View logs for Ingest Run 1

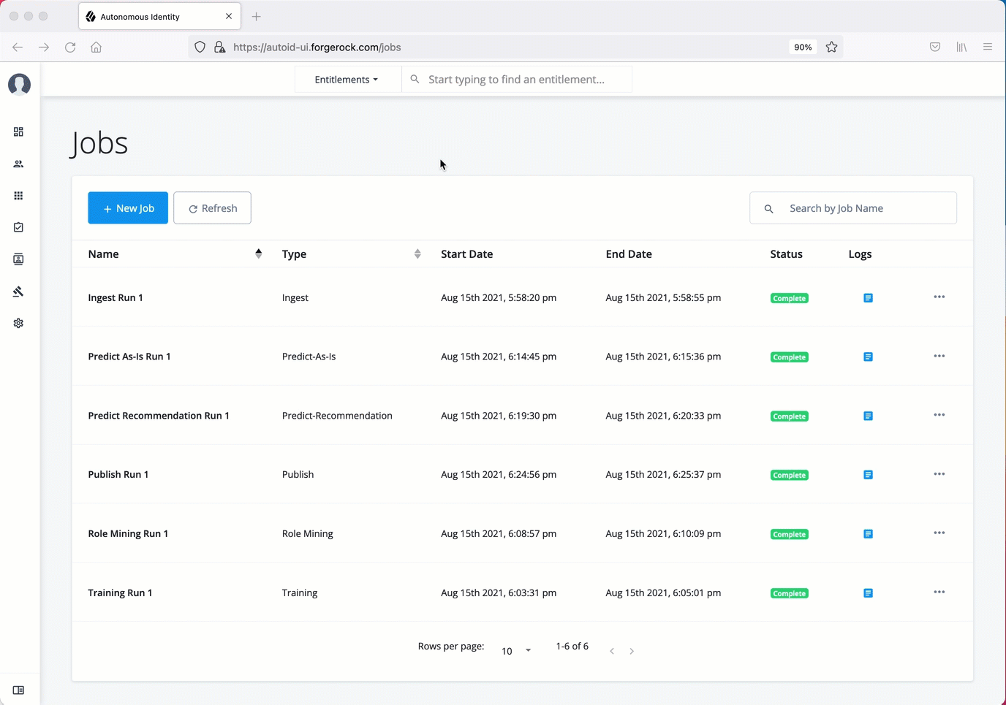[x=868, y=298]
